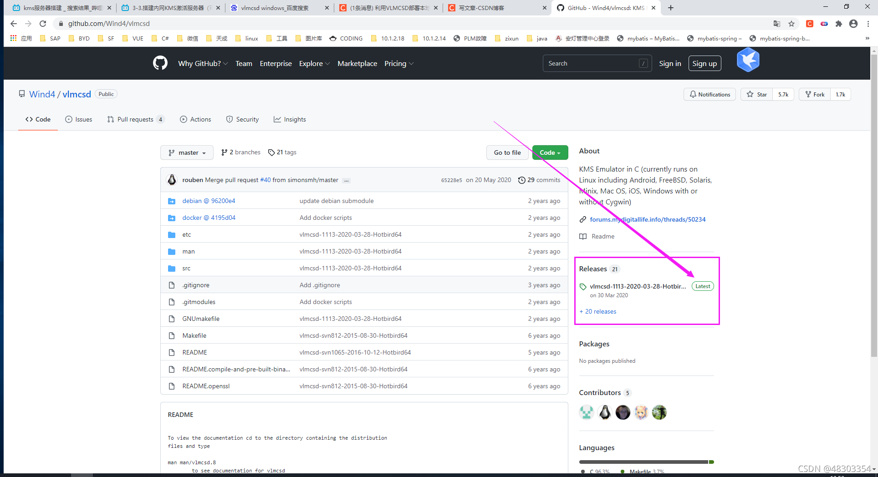Click the Go to file button
This screenshot has height=477, width=878.
tap(507, 152)
